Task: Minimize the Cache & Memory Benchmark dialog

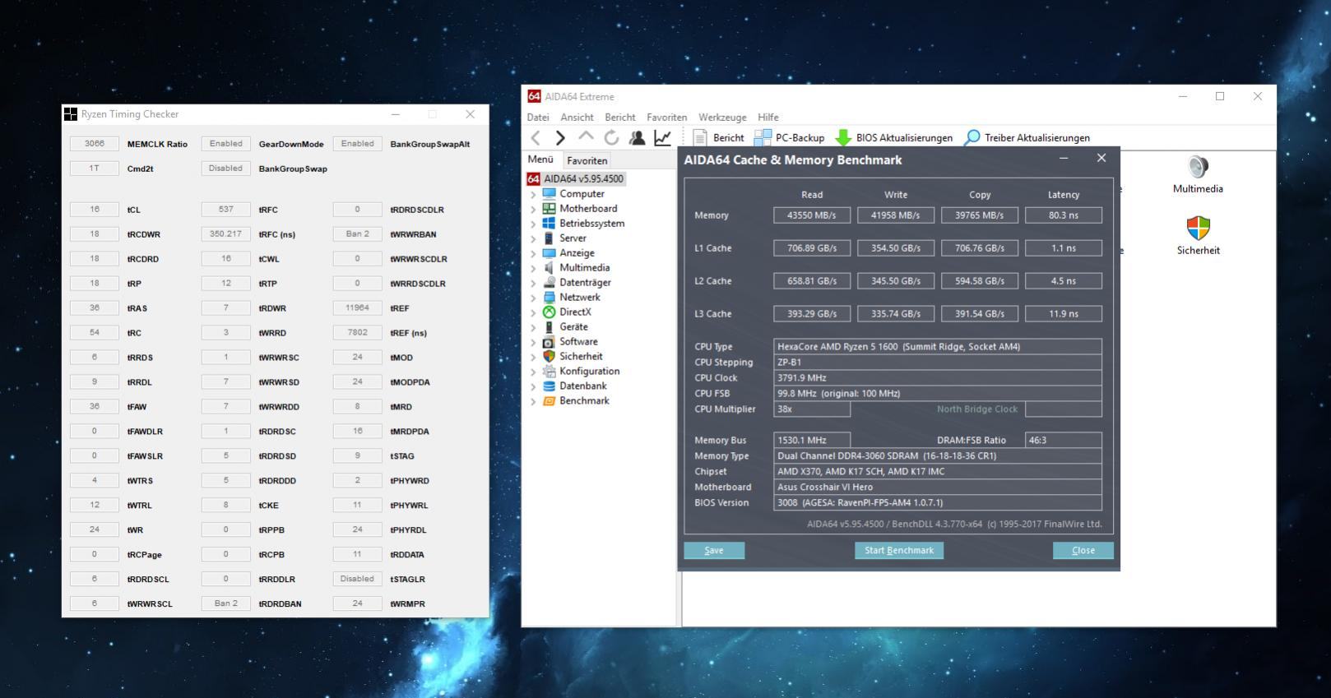Action: 1064,159
